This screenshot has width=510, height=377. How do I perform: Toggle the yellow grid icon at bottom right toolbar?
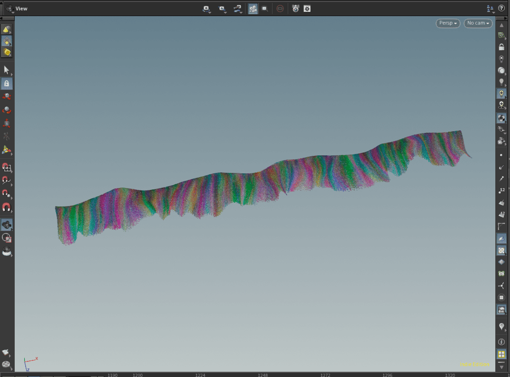pos(501,354)
